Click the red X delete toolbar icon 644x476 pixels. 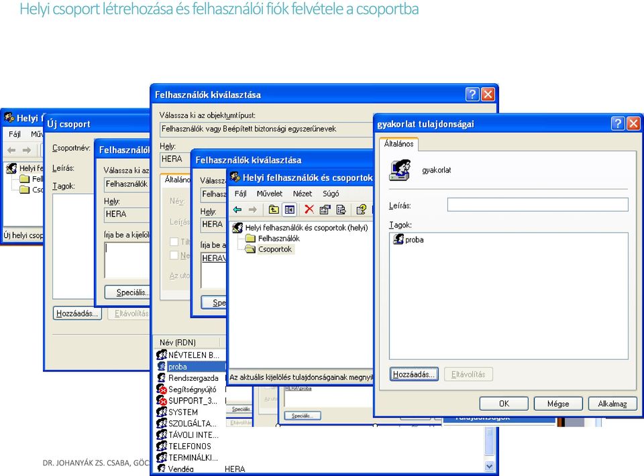click(309, 210)
